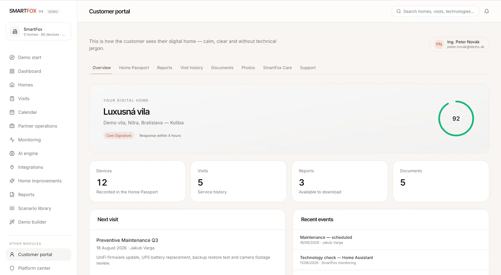This screenshot has height=275, width=501.
Task: Click the search magnifier icon
Action: point(399,11)
